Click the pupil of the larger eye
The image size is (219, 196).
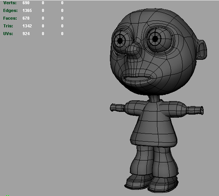pos(155,39)
